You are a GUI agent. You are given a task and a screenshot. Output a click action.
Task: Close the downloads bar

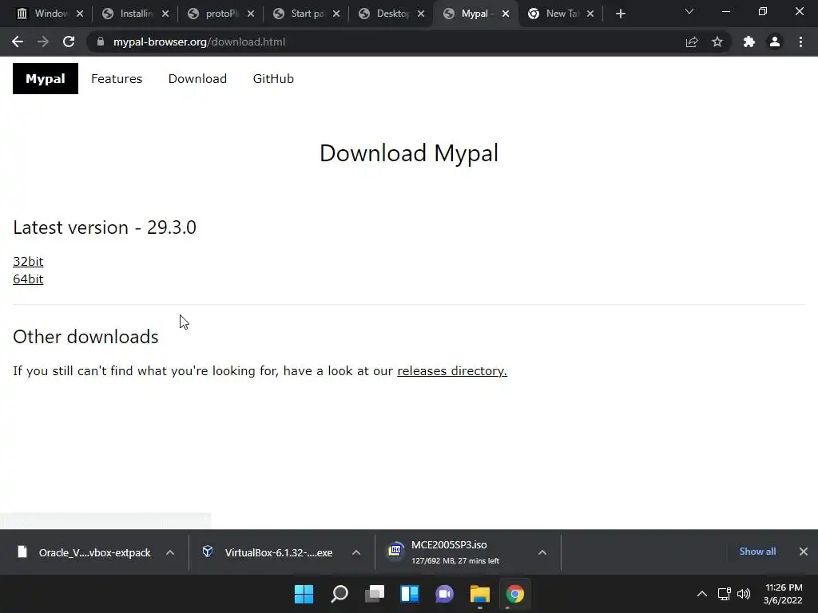tap(804, 552)
